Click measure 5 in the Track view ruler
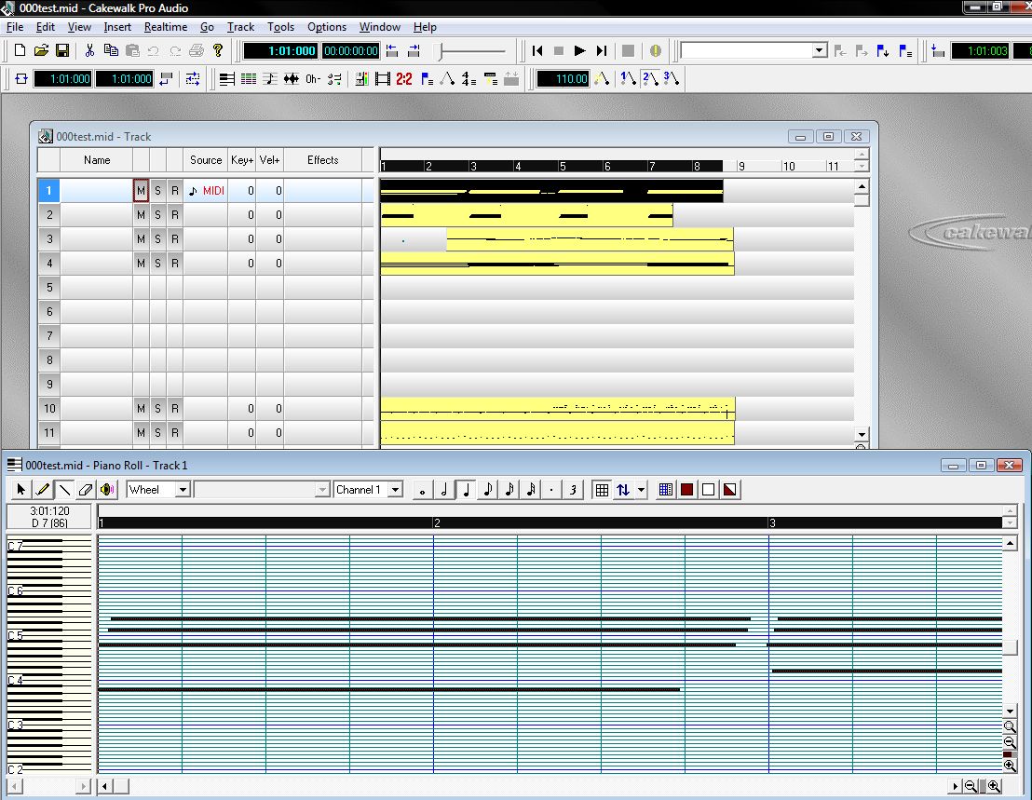The height and width of the screenshot is (800, 1032). coord(563,167)
